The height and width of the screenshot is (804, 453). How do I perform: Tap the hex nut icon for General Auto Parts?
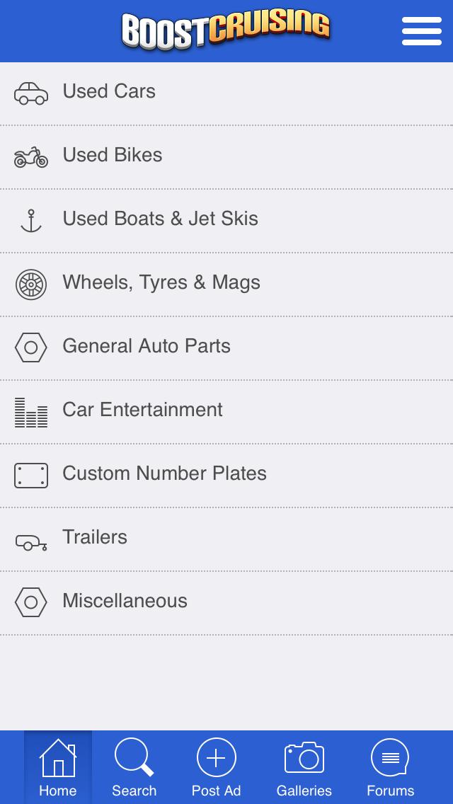click(31, 348)
